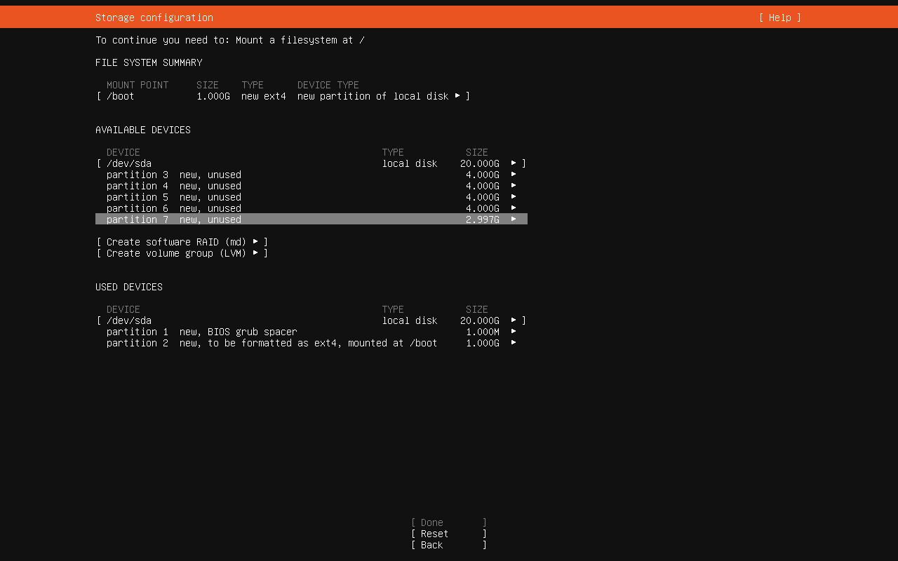The height and width of the screenshot is (561, 898).
Task: Expand arrow for /boot filesystem summary row
Action: [457, 95]
